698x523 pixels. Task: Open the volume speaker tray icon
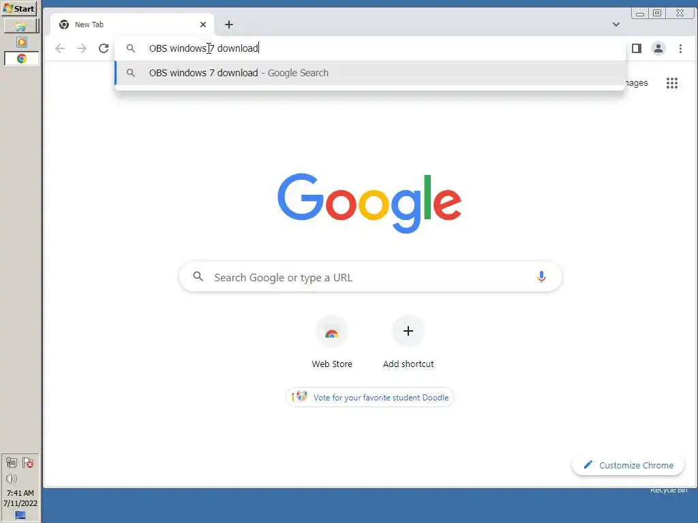12,479
